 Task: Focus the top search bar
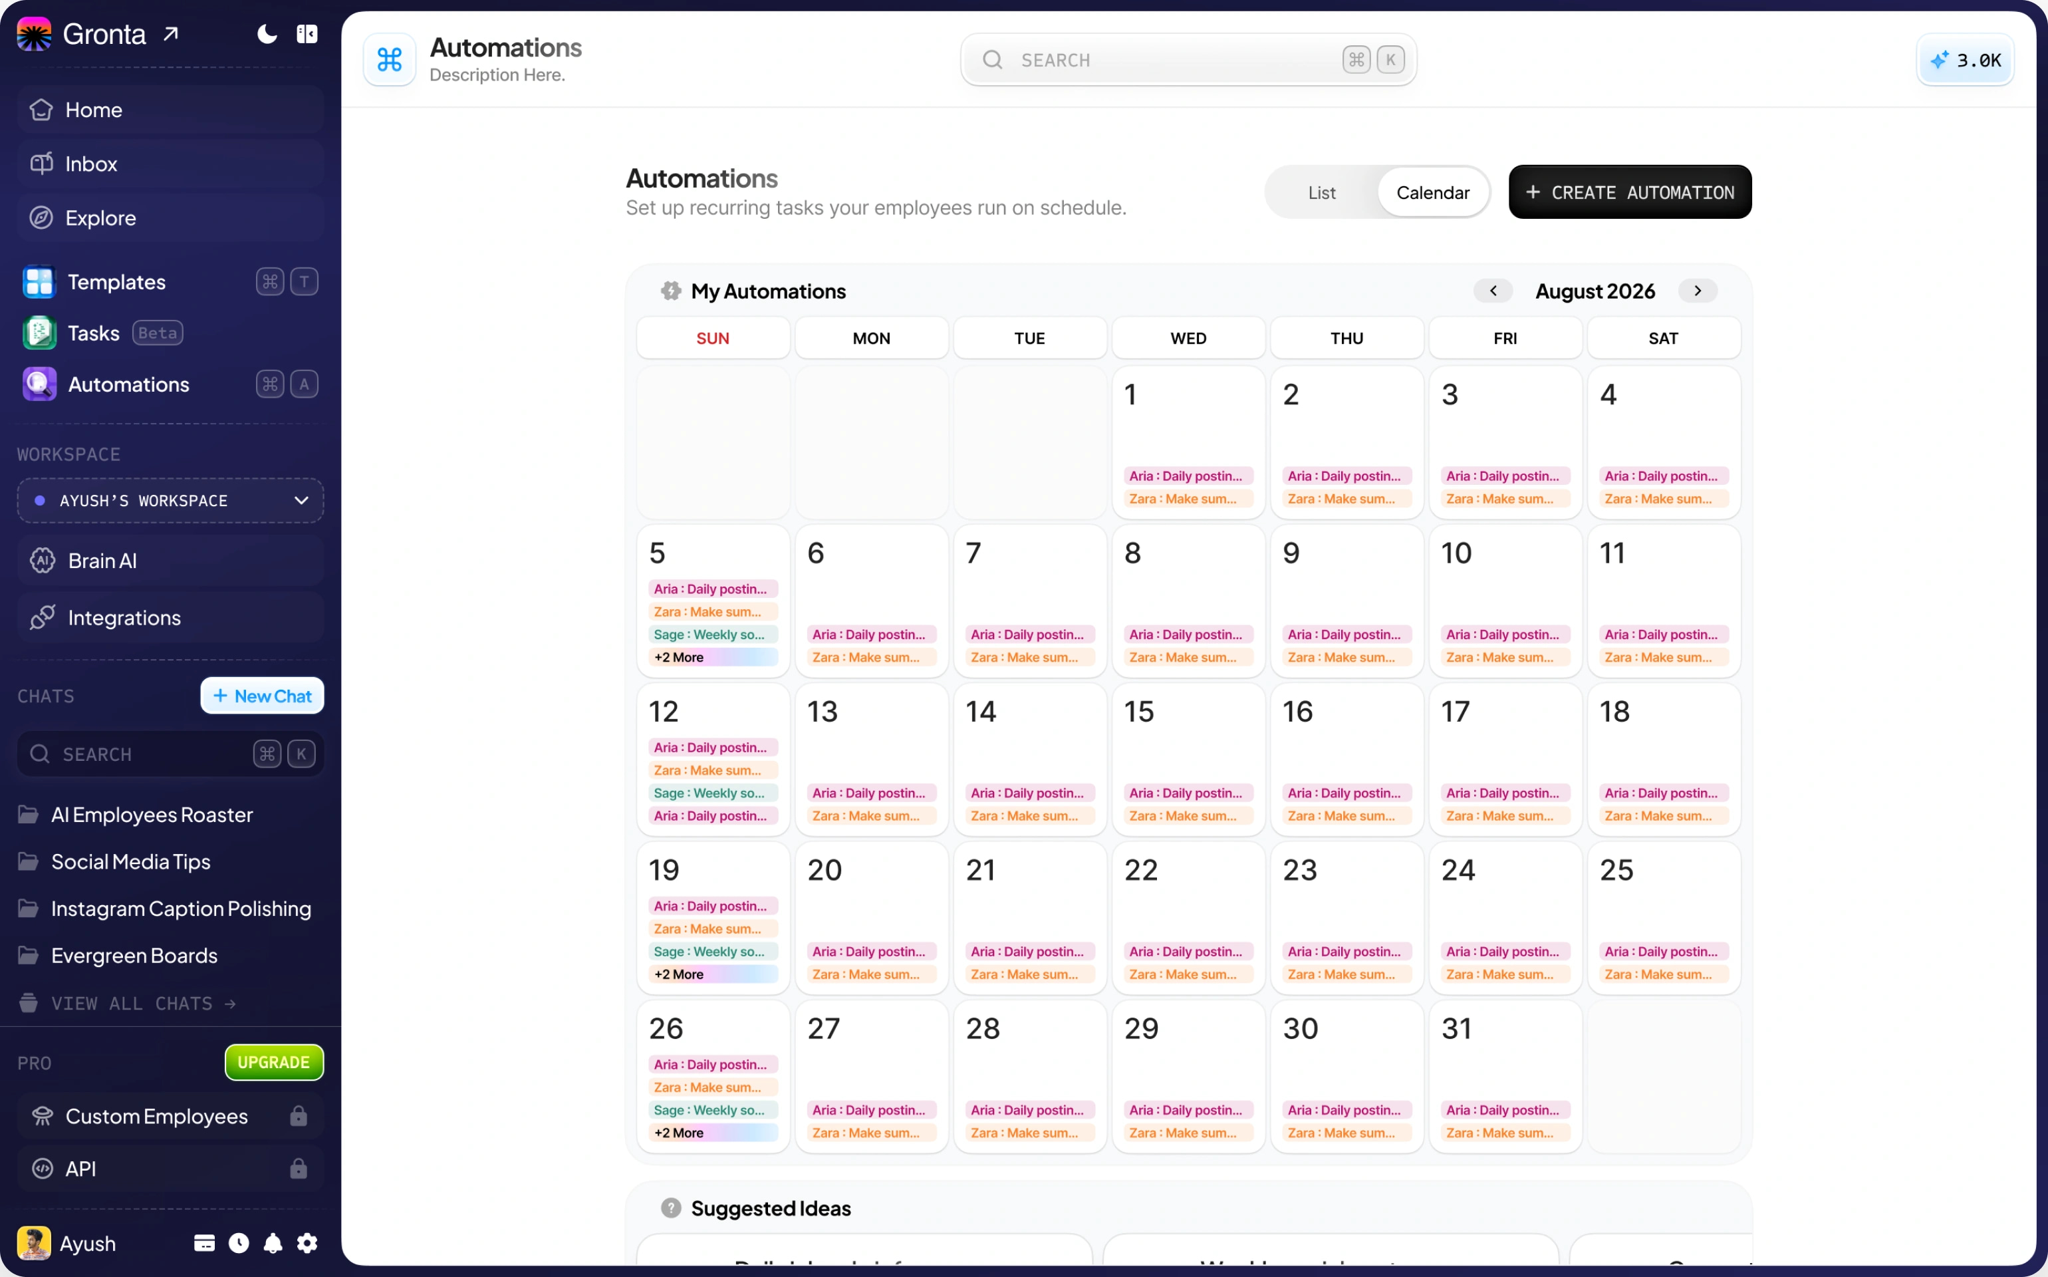click(x=1188, y=60)
